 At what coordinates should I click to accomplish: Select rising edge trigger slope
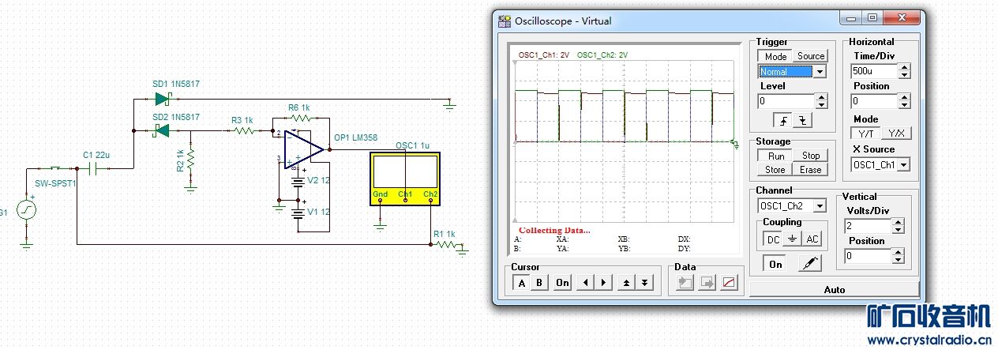[x=782, y=121]
